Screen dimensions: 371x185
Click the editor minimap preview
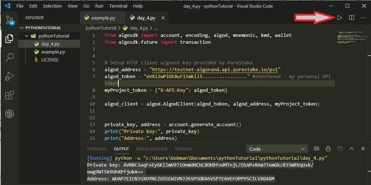click(x=352, y=37)
